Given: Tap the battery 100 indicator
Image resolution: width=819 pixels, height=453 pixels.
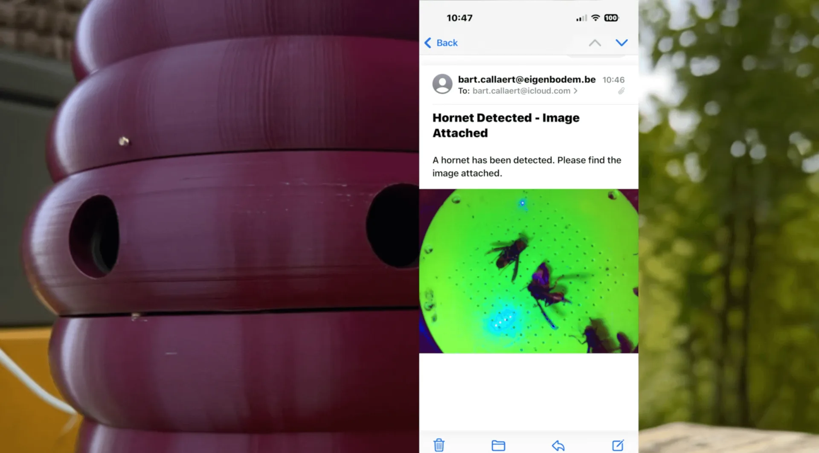Looking at the screenshot, I should [611, 17].
